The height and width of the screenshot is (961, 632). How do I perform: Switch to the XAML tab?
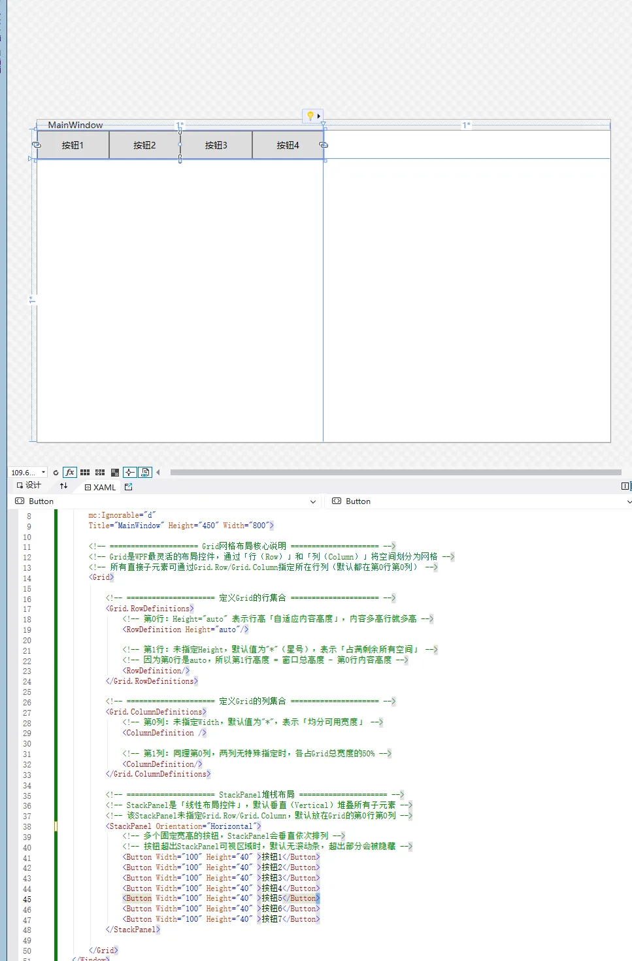(x=100, y=487)
